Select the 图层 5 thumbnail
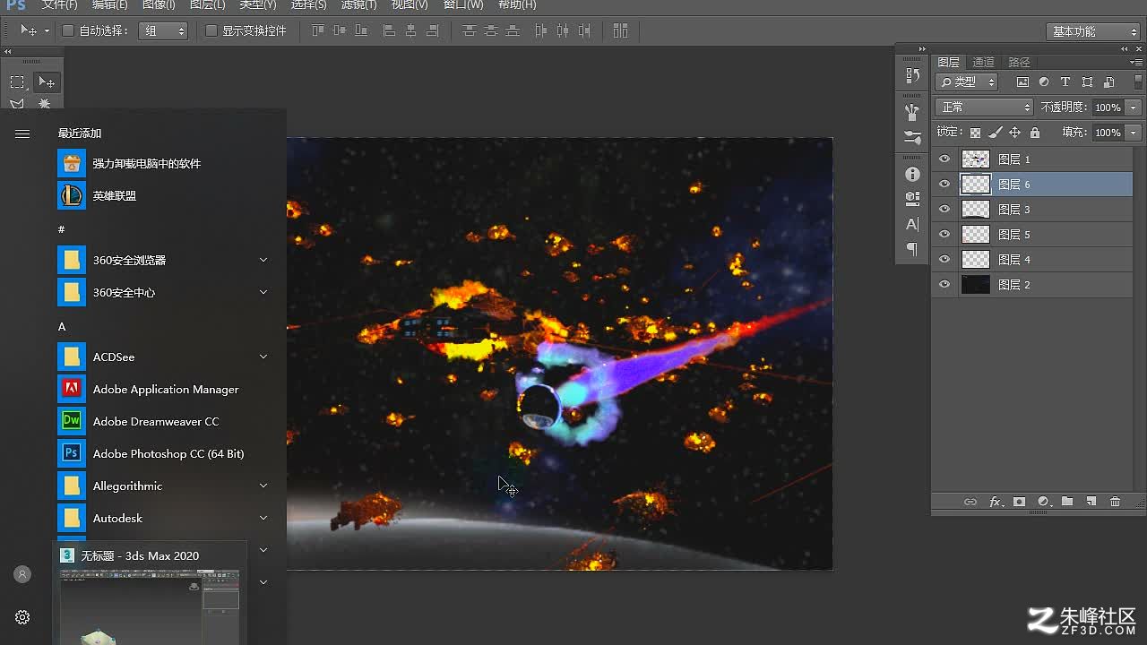The height and width of the screenshot is (645, 1147). coord(975,234)
